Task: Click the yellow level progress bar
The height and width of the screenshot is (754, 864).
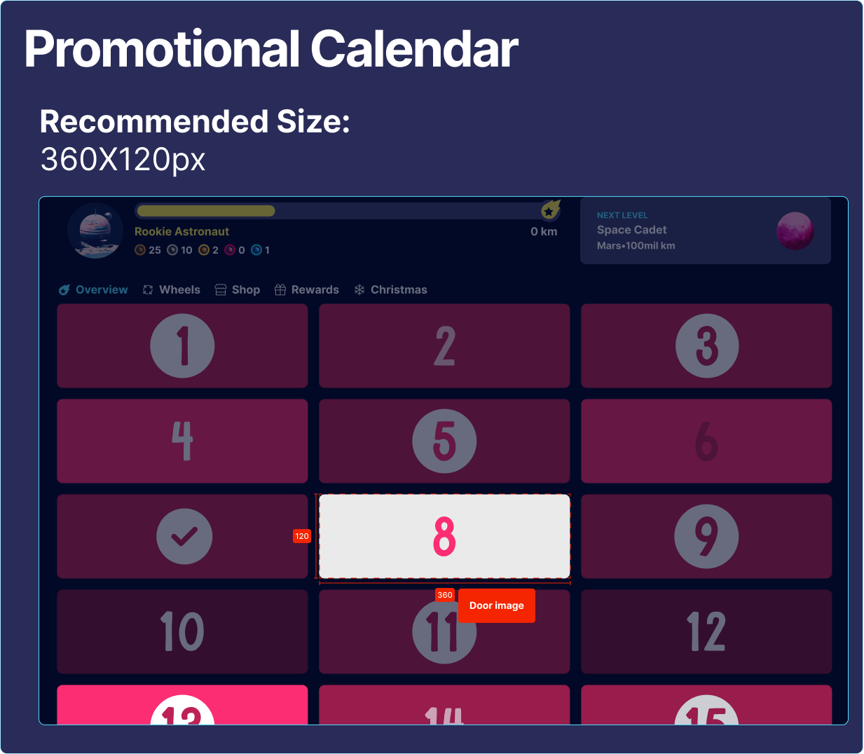Action: coord(206,211)
